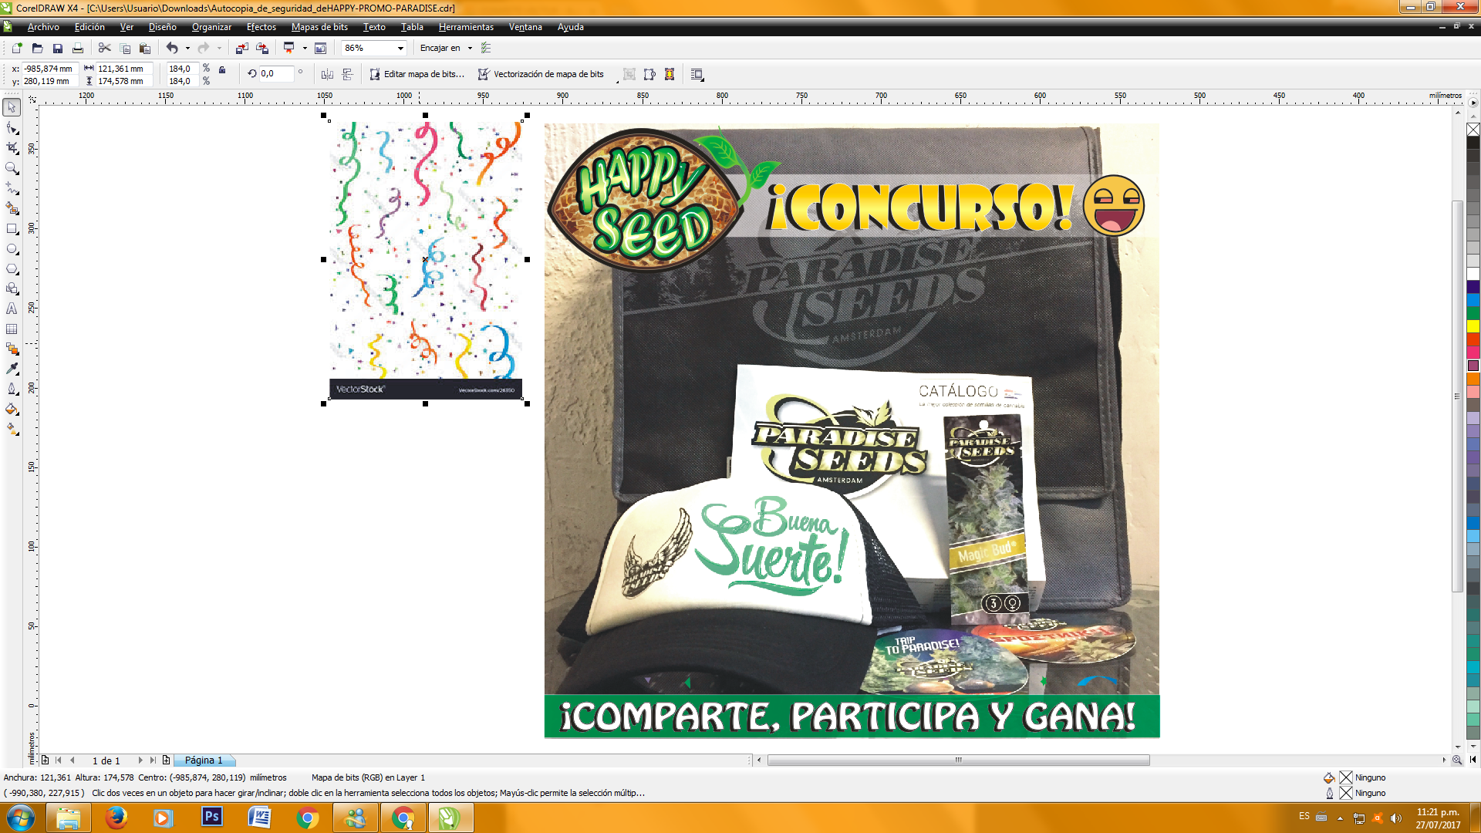Click the Crop bitmap icon
The image size is (1481, 833).
click(629, 74)
